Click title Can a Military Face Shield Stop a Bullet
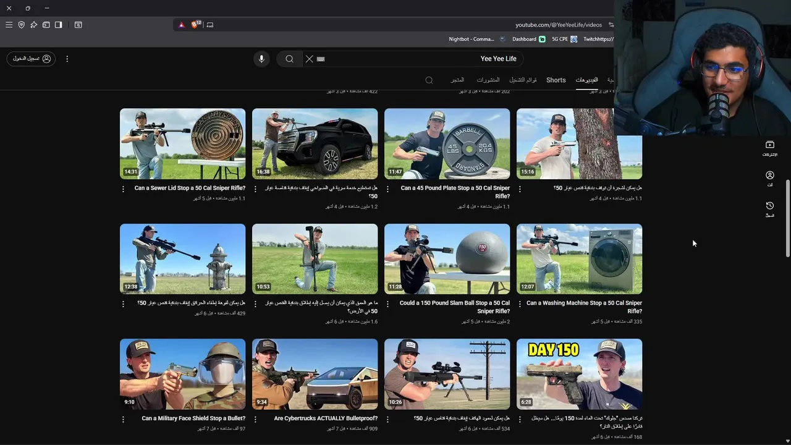 point(193,418)
